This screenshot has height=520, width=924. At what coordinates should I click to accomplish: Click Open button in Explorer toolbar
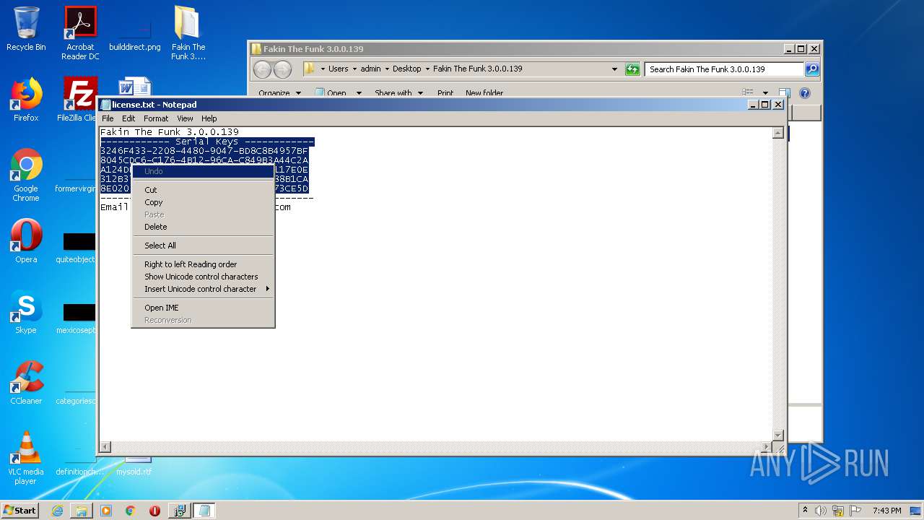(x=331, y=93)
